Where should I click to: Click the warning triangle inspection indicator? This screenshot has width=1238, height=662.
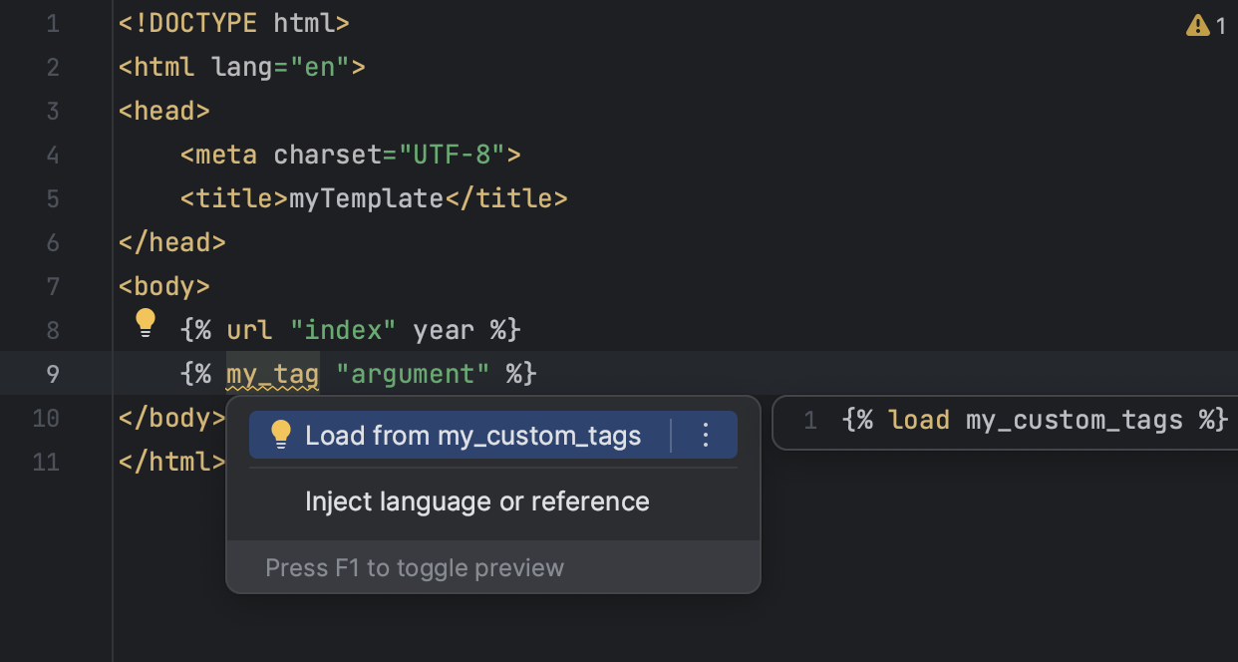1197,26
